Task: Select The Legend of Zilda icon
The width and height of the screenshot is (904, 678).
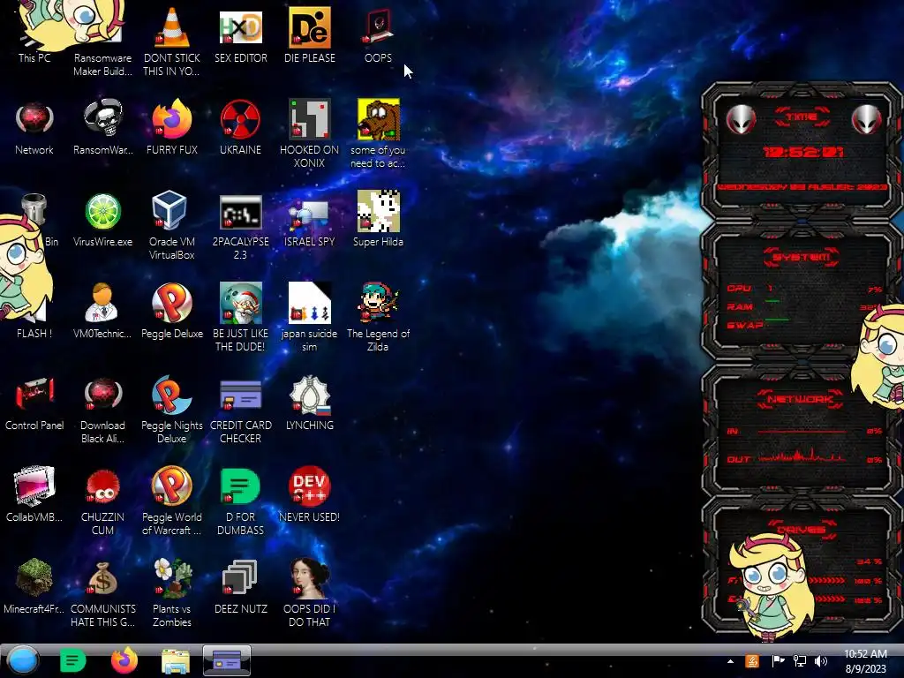Action: pos(378,317)
